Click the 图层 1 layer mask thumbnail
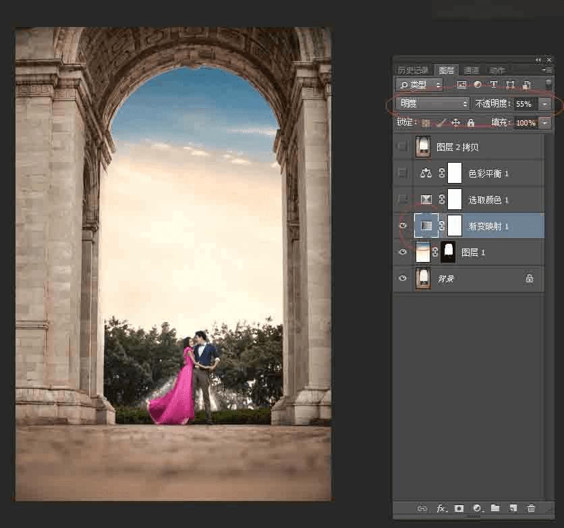564x528 pixels. click(x=448, y=253)
